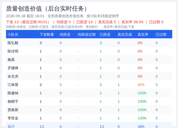Click 真实完成 value 1 in 陈修纳 row
This screenshot has height=128, width=178.
tap(119, 93)
